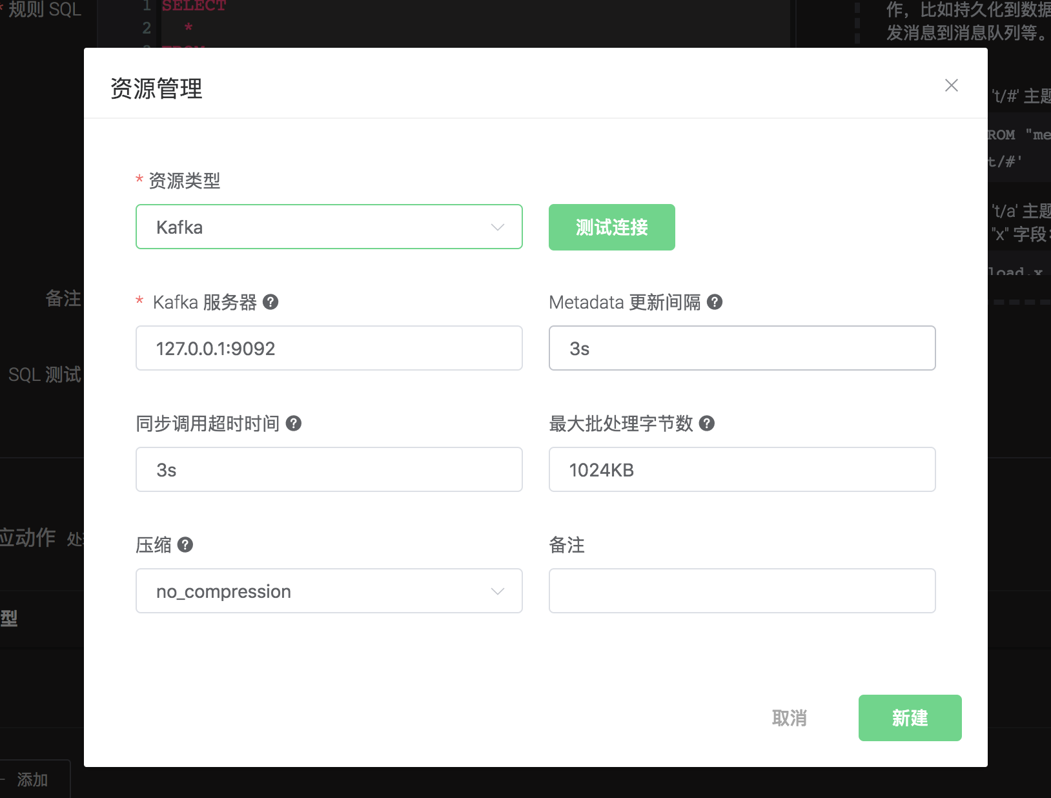Click the chevron arrow in 资源类型 selector
This screenshot has height=798, width=1051.
(x=497, y=227)
